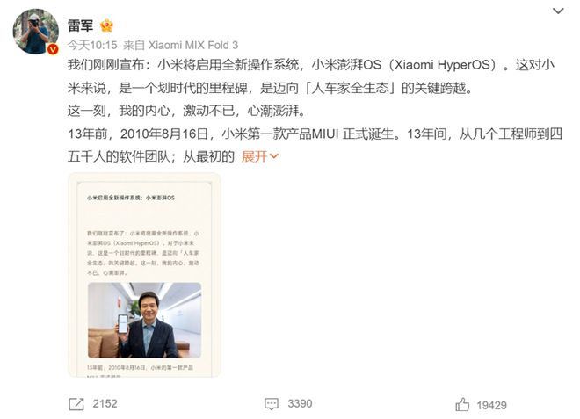Open the comment bubble icon
580x419 pixels.
[272, 404]
